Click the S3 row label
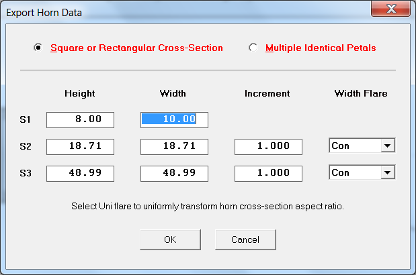Viewport: 416px width, 275px height. 26,173
